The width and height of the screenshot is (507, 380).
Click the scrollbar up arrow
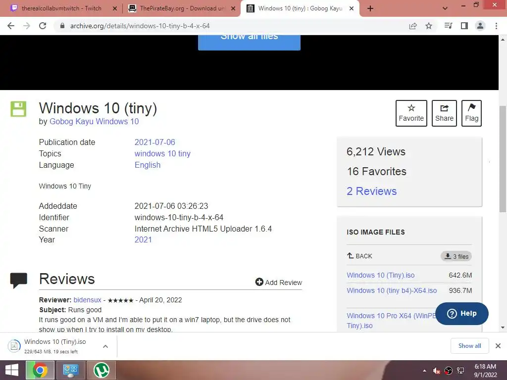[503, 40]
